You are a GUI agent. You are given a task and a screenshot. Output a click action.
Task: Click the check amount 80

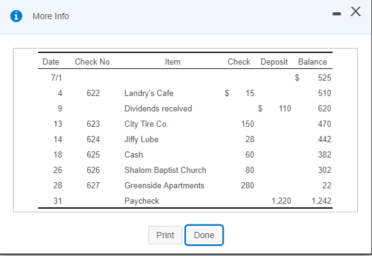click(249, 170)
